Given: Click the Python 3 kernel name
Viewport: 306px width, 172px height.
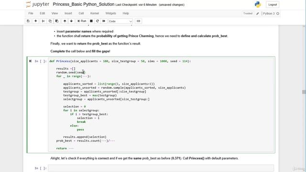Looking at the screenshot, I should pyautogui.click(x=269, y=13).
